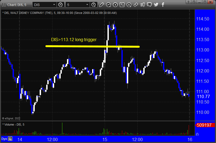Click the Dyn scaling label

[4, 139]
